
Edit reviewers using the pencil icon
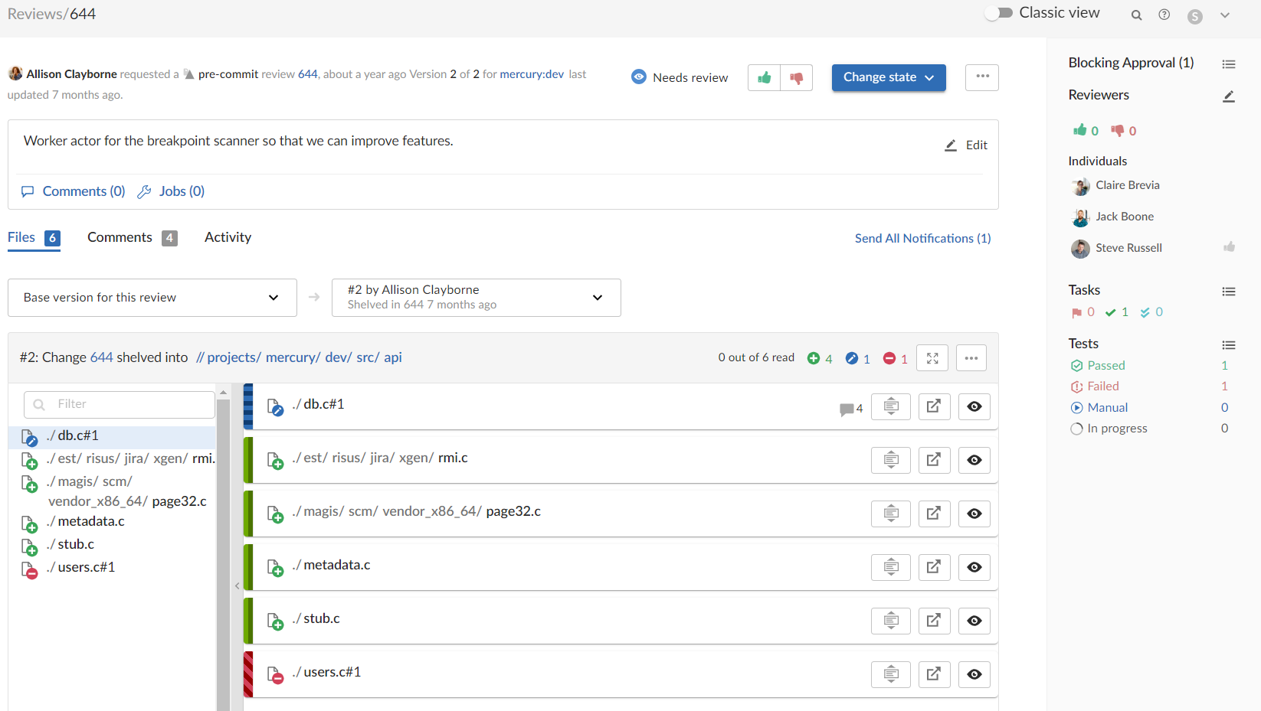click(x=1228, y=96)
